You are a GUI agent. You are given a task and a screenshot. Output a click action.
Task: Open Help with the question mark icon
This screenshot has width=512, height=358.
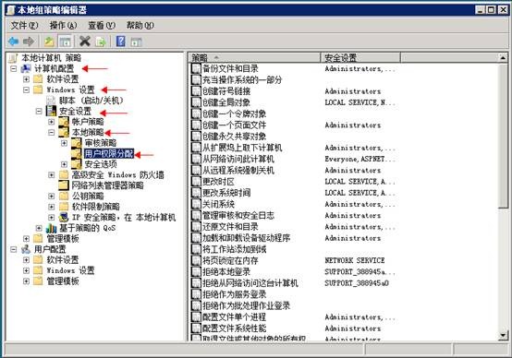121,42
